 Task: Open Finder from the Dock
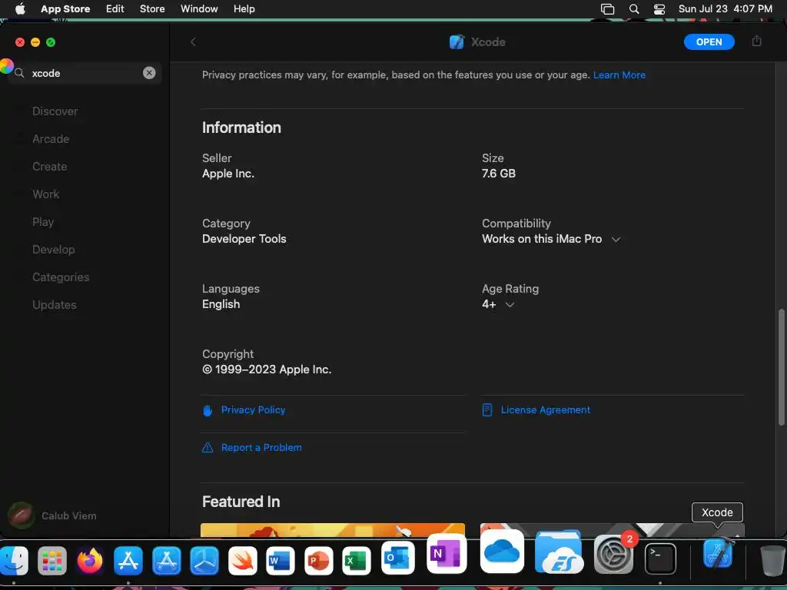click(14, 560)
